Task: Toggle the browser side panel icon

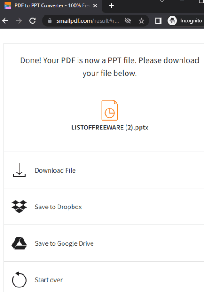Action: 158,21
